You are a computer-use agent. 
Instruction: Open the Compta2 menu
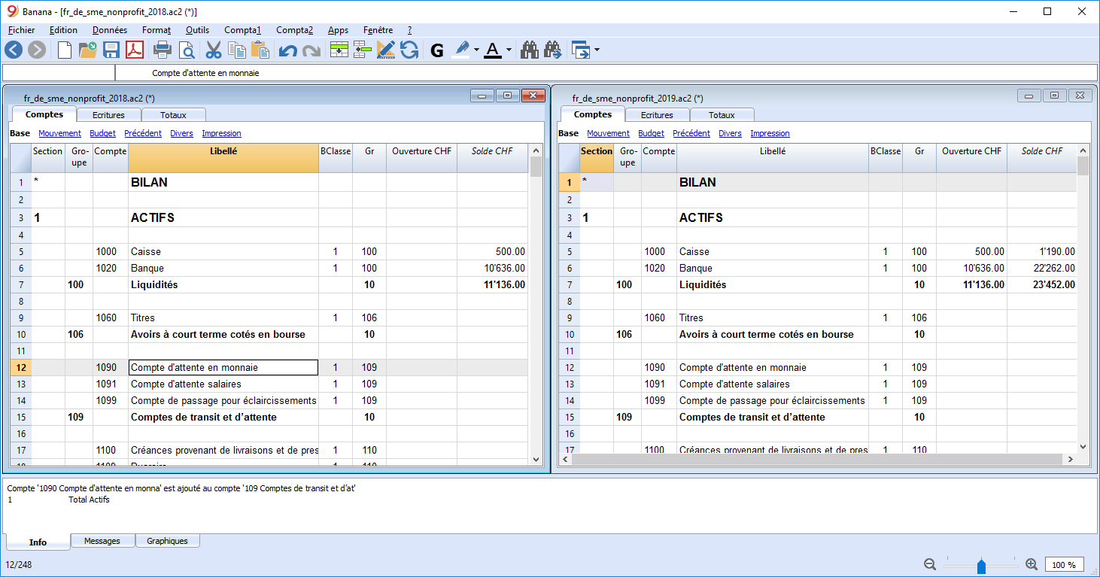tap(294, 30)
